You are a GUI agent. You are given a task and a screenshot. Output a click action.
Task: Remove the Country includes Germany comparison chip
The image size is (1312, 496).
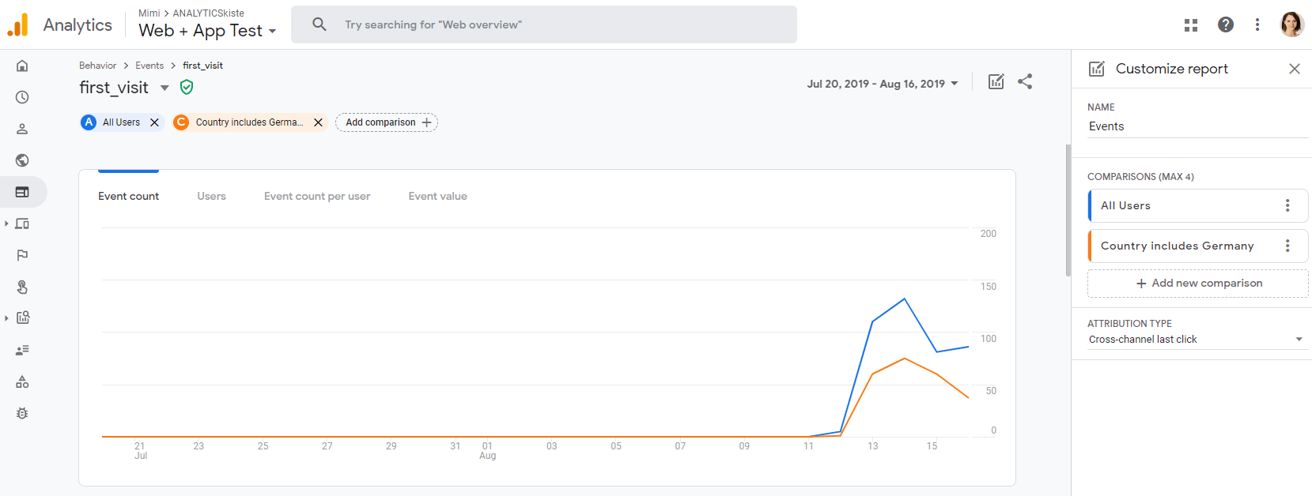coord(318,122)
